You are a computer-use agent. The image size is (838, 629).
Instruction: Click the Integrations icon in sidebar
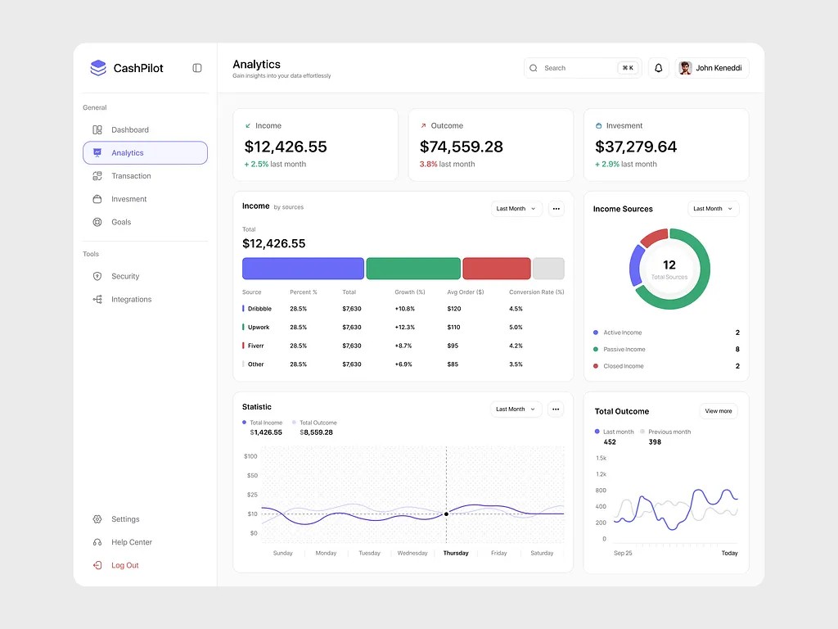click(x=97, y=300)
